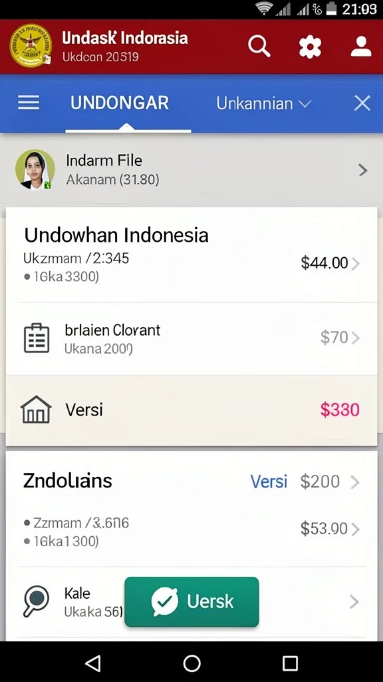The height and width of the screenshot is (682, 383).
Task: Open settings via the gear icon
Action: (x=310, y=47)
